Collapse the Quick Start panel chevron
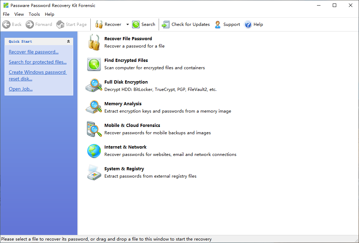The height and width of the screenshot is (243, 359). (68, 41)
